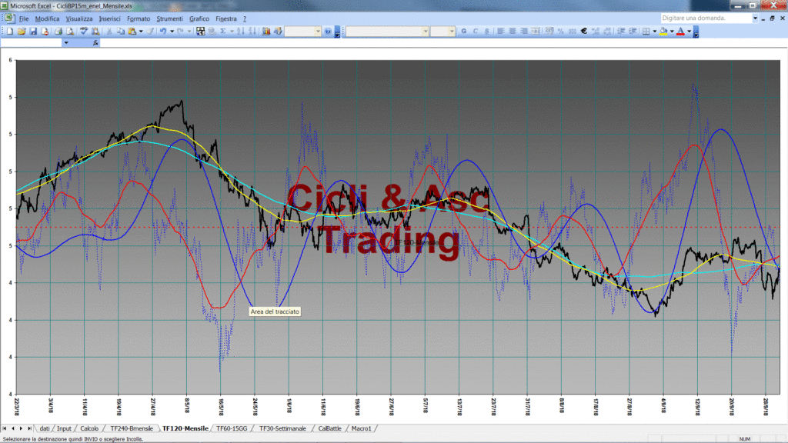Open Print Preview from toolbar
Viewport: 788px width, 443px height.
coord(70,31)
